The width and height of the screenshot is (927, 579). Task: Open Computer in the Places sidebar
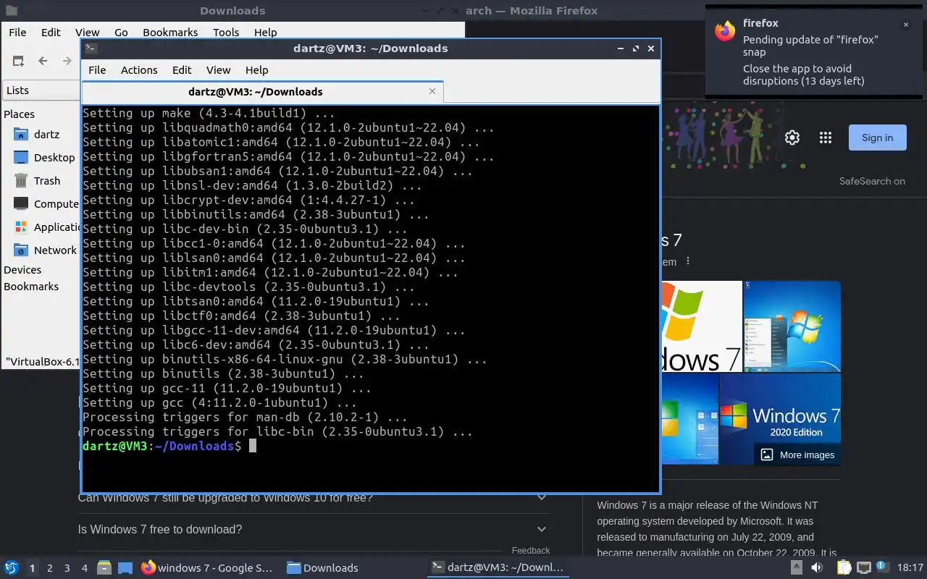[45, 204]
